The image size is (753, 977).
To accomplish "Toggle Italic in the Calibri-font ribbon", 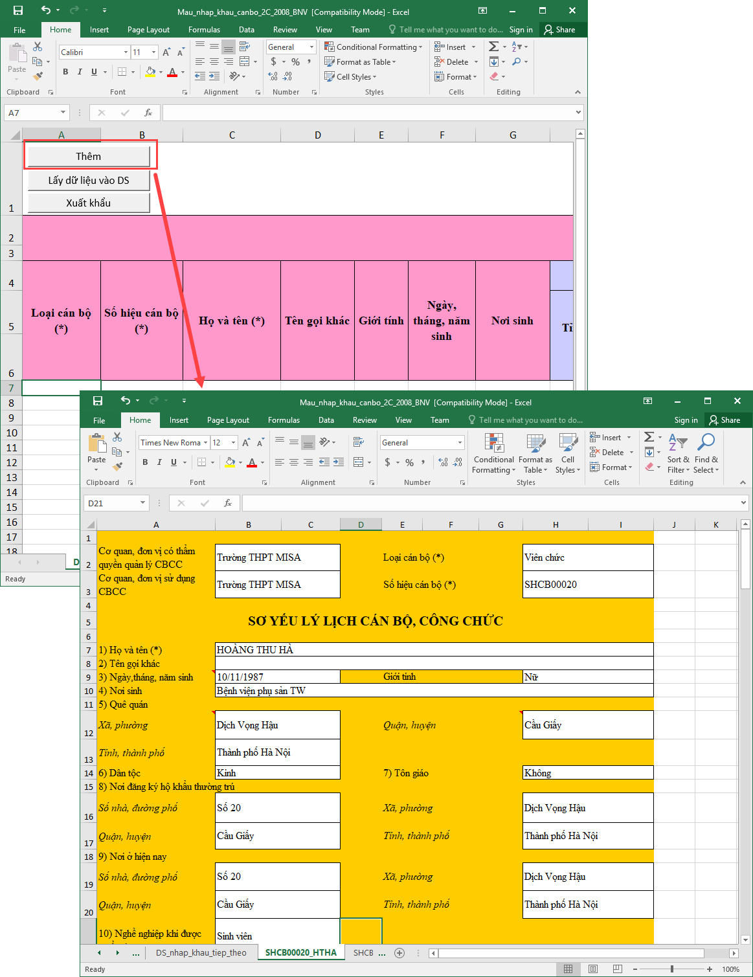I will pos(80,72).
